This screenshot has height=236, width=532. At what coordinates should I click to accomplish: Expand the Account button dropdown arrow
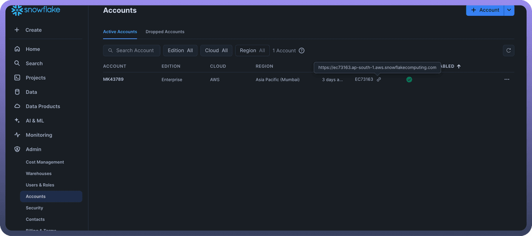click(x=509, y=10)
